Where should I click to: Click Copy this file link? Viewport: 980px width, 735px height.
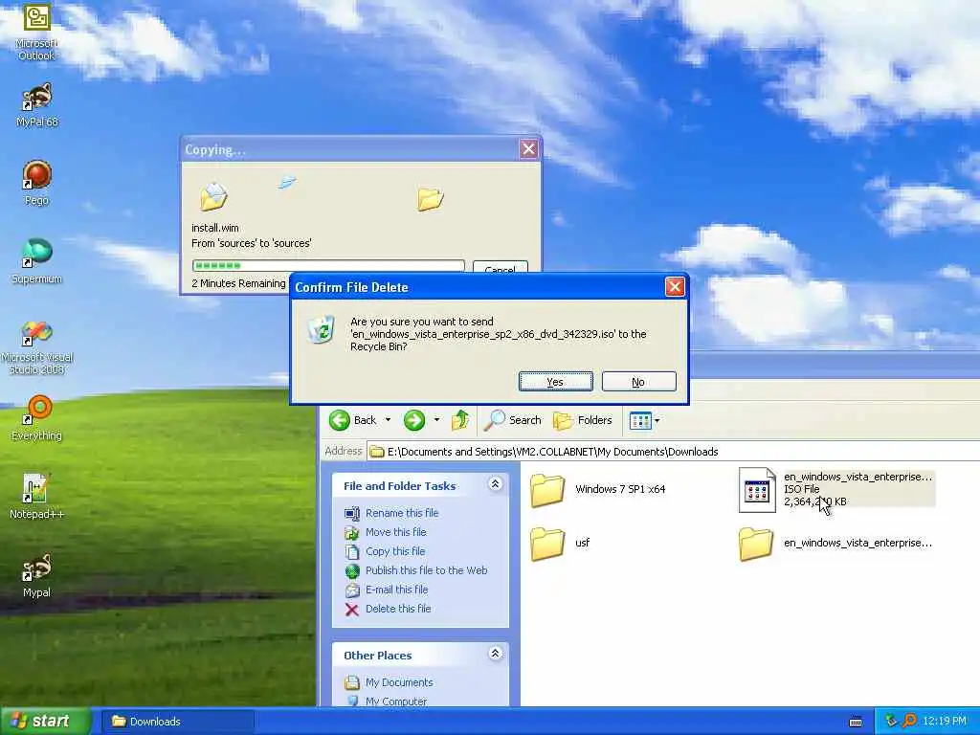click(395, 551)
